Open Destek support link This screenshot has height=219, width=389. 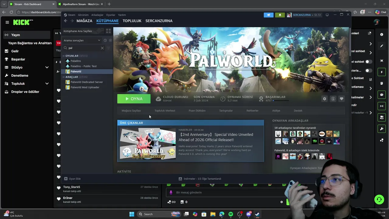coord(298,111)
